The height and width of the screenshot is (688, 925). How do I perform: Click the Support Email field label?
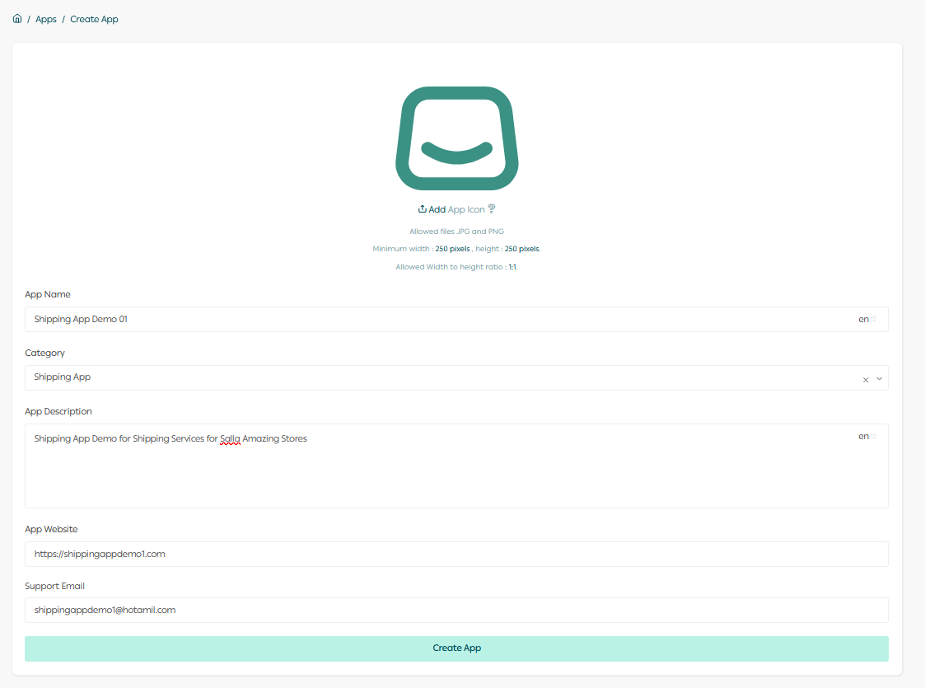(x=55, y=586)
